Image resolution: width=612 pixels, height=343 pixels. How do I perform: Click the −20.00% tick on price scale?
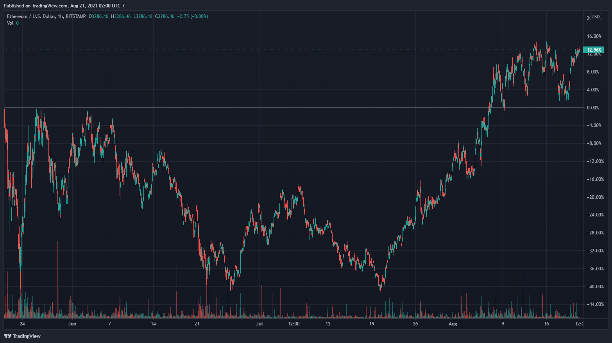(x=594, y=197)
